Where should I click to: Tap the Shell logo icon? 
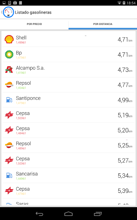pyautogui.click(x=9, y=39)
